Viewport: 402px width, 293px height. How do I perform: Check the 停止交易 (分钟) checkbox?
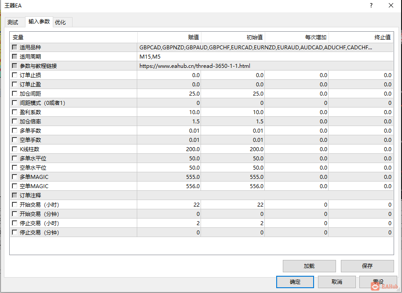(x=15, y=232)
